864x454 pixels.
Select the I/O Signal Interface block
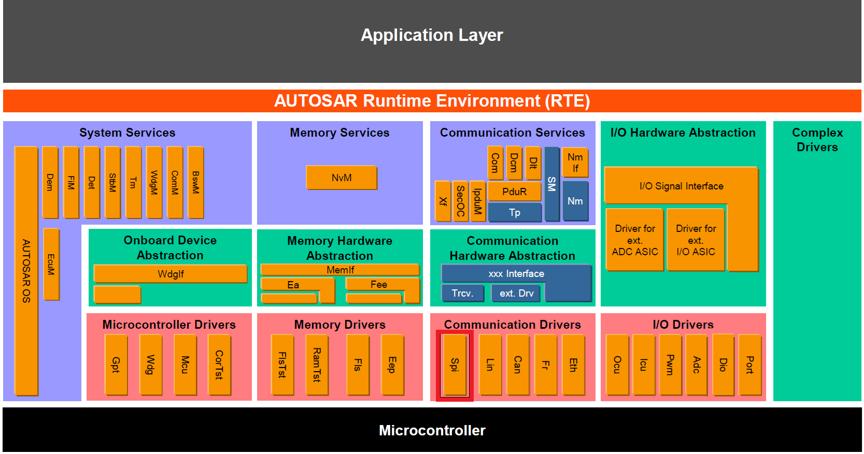tap(681, 186)
